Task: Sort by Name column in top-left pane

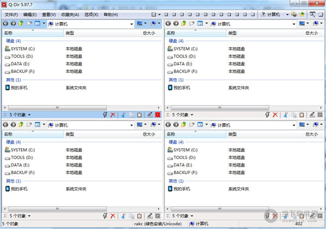Action: tap(33, 33)
